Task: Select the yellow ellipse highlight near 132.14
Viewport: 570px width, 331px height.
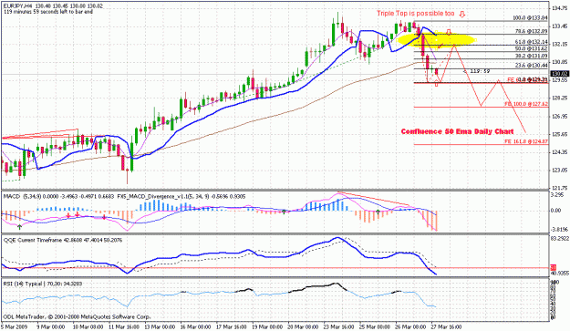Action: pyautogui.click(x=436, y=39)
